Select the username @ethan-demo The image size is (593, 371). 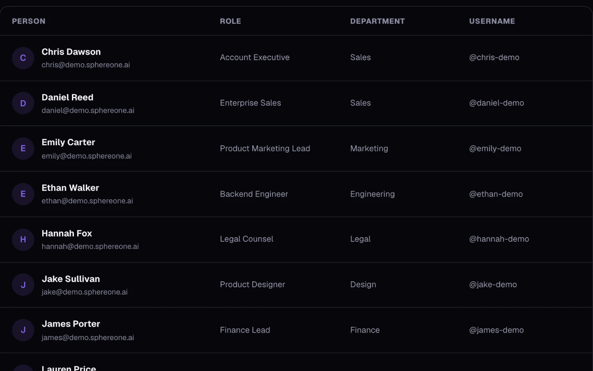pos(496,194)
